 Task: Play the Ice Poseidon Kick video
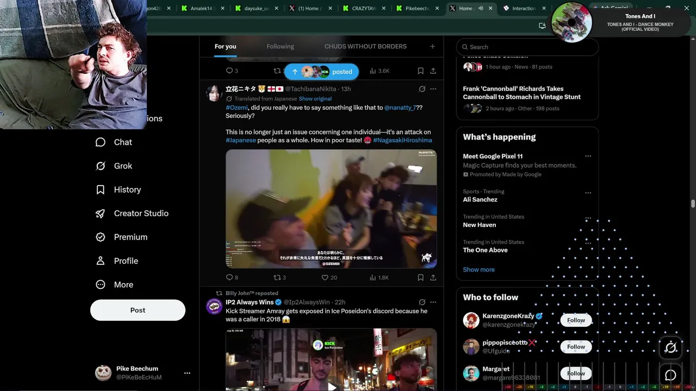(331, 386)
